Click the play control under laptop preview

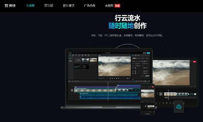(x=114, y=78)
